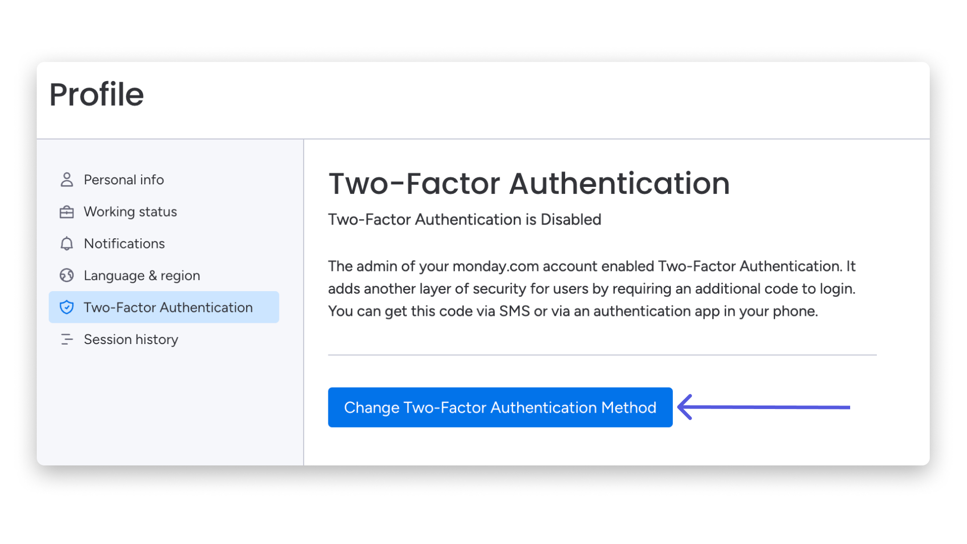Click the Notifications bell icon
The height and width of the screenshot is (544, 967).
click(x=66, y=244)
